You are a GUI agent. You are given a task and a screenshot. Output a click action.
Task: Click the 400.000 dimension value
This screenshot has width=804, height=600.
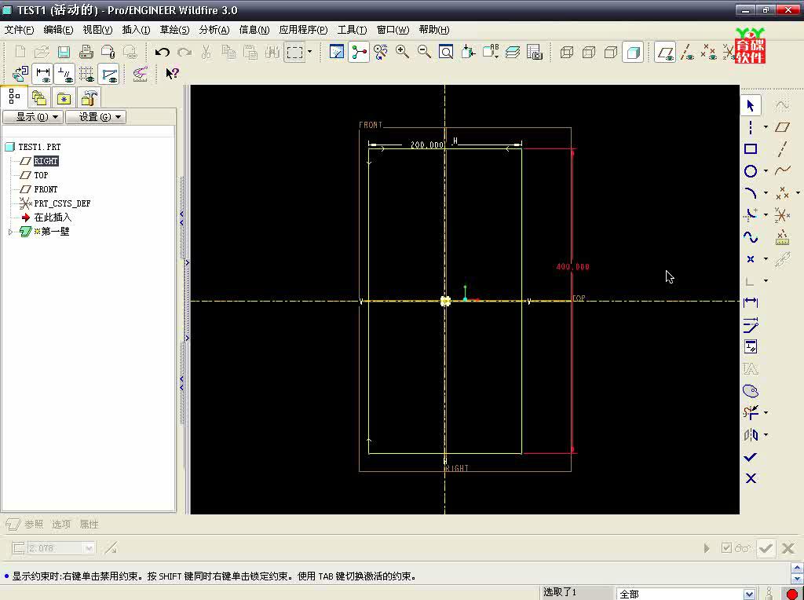pos(572,267)
